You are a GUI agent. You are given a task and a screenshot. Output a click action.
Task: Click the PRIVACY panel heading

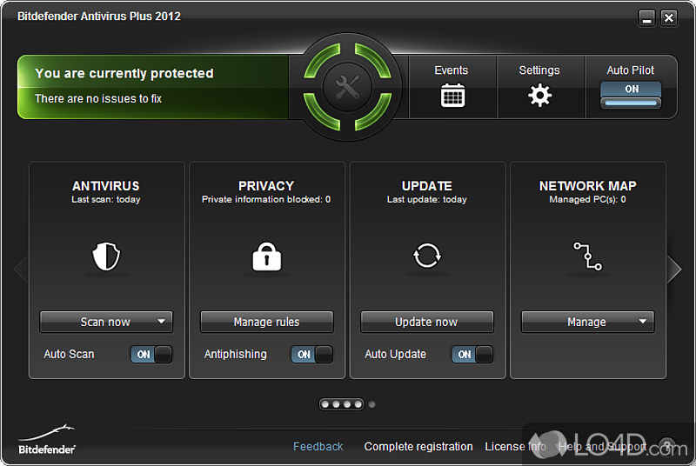point(266,186)
